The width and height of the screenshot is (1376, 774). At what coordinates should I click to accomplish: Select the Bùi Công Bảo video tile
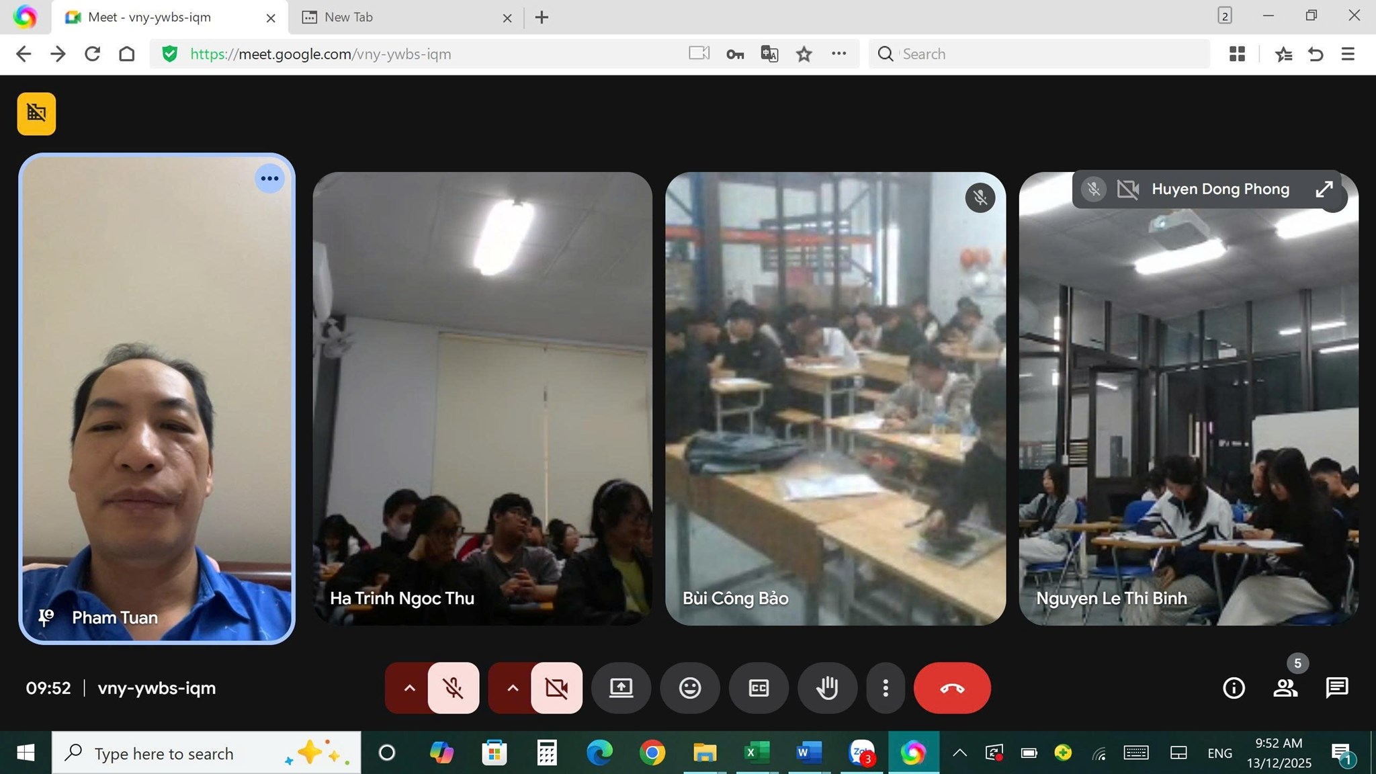(835, 398)
